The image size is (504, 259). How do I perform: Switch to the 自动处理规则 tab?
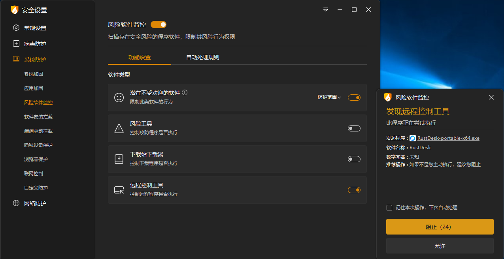203,57
